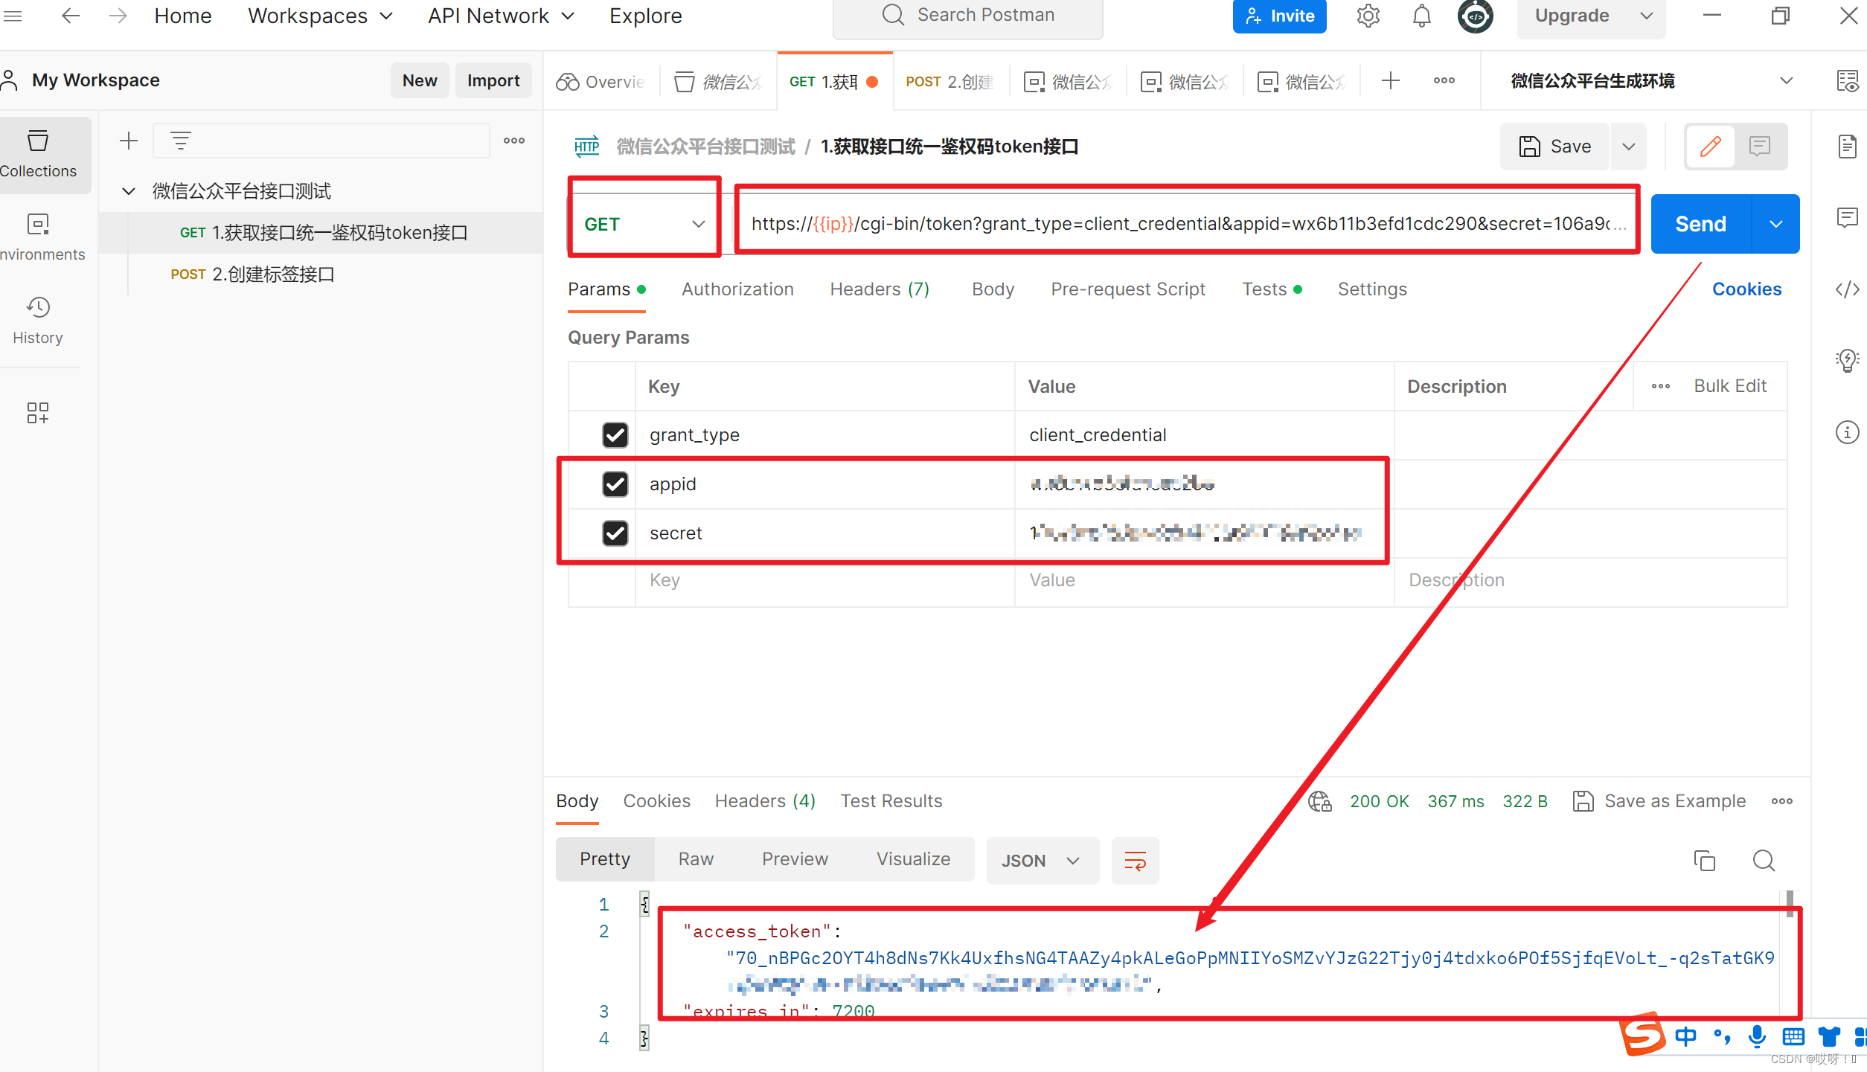This screenshot has height=1072, width=1867.
Task: Go back with the left arrow
Action: click(70, 16)
